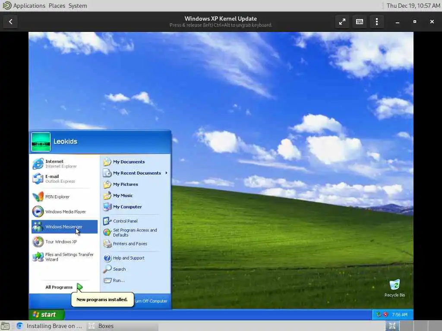Image resolution: width=442 pixels, height=331 pixels.
Task: Click the XP start button
Action: tap(47, 315)
